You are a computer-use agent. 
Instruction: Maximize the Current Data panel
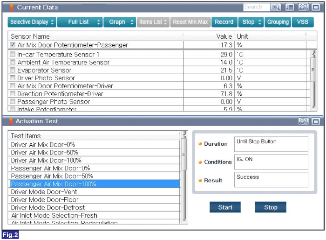point(316,7)
